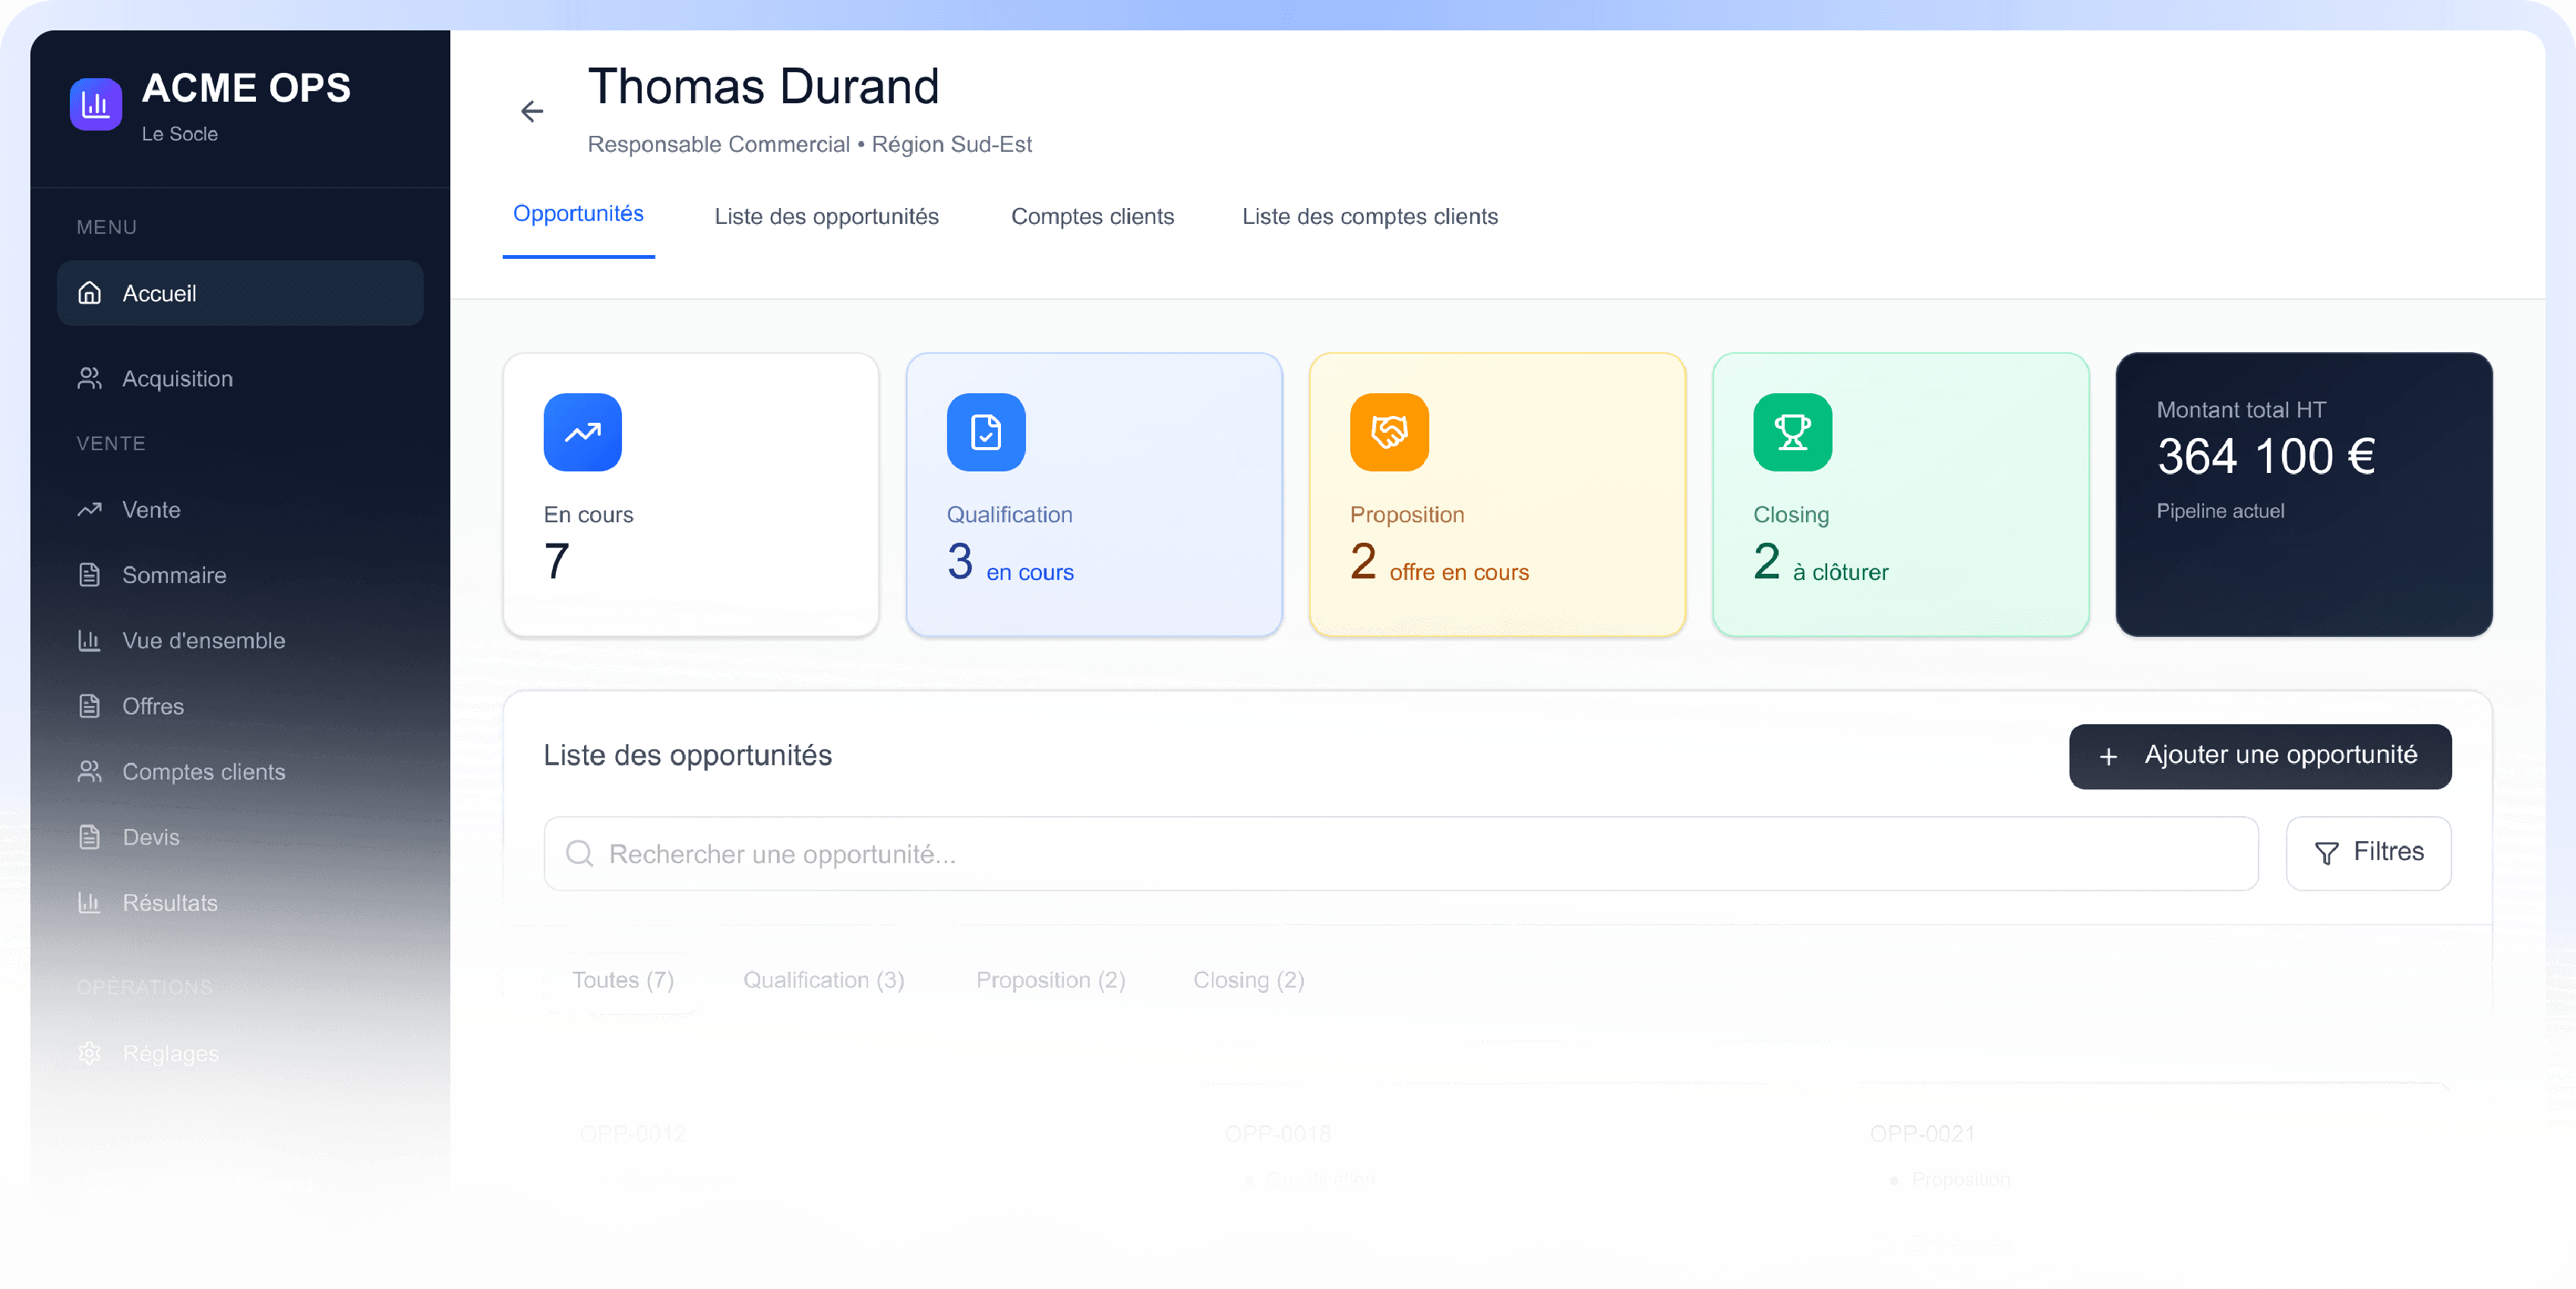Filter list by Proposition (2)

click(x=1050, y=980)
